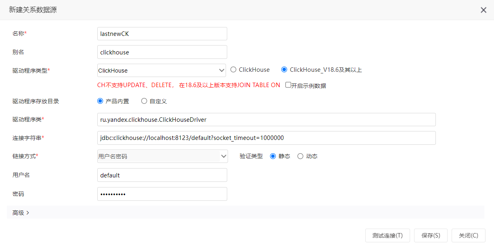The width and height of the screenshot is (494, 250).
Task: Click the 驱动程序类 input field
Action: pyautogui.click(x=266, y=119)
